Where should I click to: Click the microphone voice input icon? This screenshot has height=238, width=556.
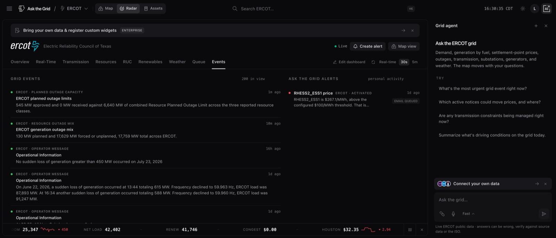[453, 214]
